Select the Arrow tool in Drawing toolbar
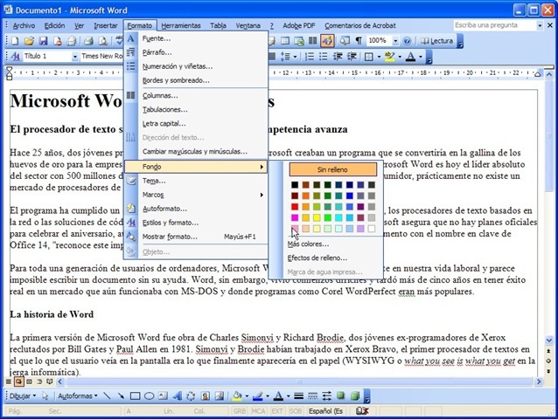This screenshot has width=558, height=419. pos(121,395)
